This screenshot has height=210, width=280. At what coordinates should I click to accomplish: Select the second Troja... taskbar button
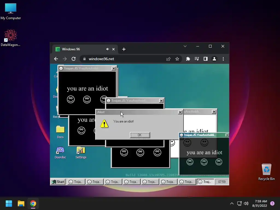click(94, 182)
